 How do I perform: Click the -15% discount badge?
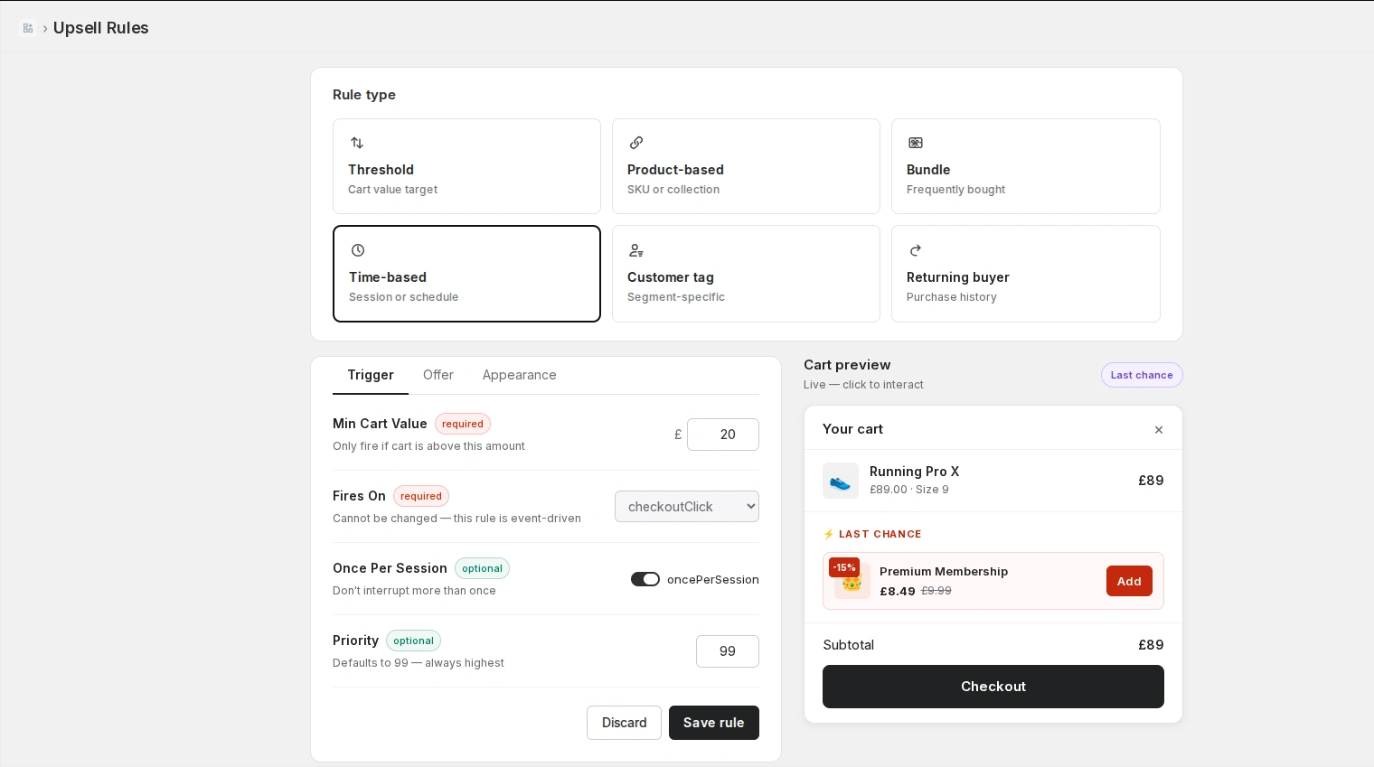844,567
